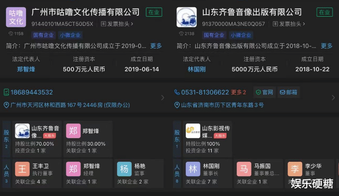Viewport: 339px width, 196px height.
Task: Open shareholder 山东影视传媒 logo thumbnail
Action: pos(193,131)
